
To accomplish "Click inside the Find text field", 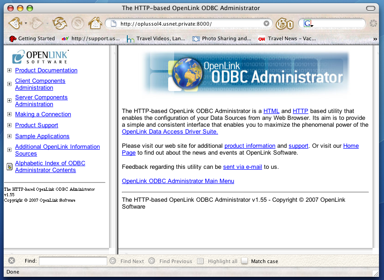I will [x=73, y=261].
